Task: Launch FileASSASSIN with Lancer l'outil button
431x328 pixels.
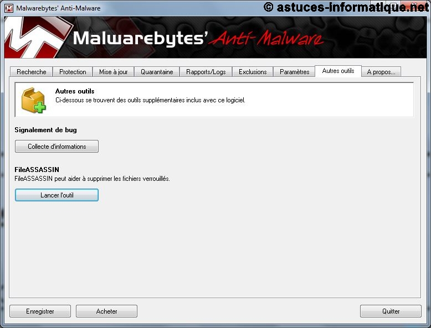Action: [57, 195]
